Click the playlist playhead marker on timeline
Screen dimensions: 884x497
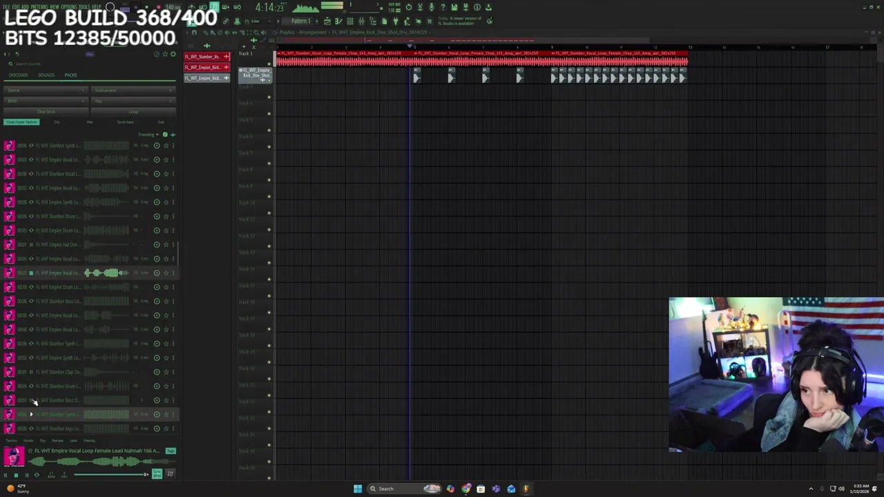(x=410, y=46)
